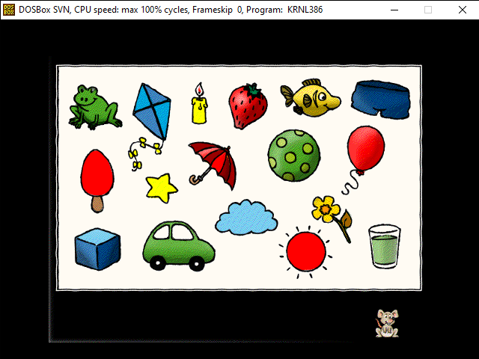Click the light blue cloud

pyautogui.click(x=246, y=218)
